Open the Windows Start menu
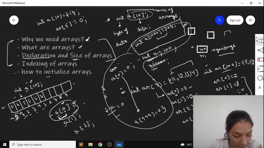This screenshot has height=148, width=264. (x=5, y=144)
